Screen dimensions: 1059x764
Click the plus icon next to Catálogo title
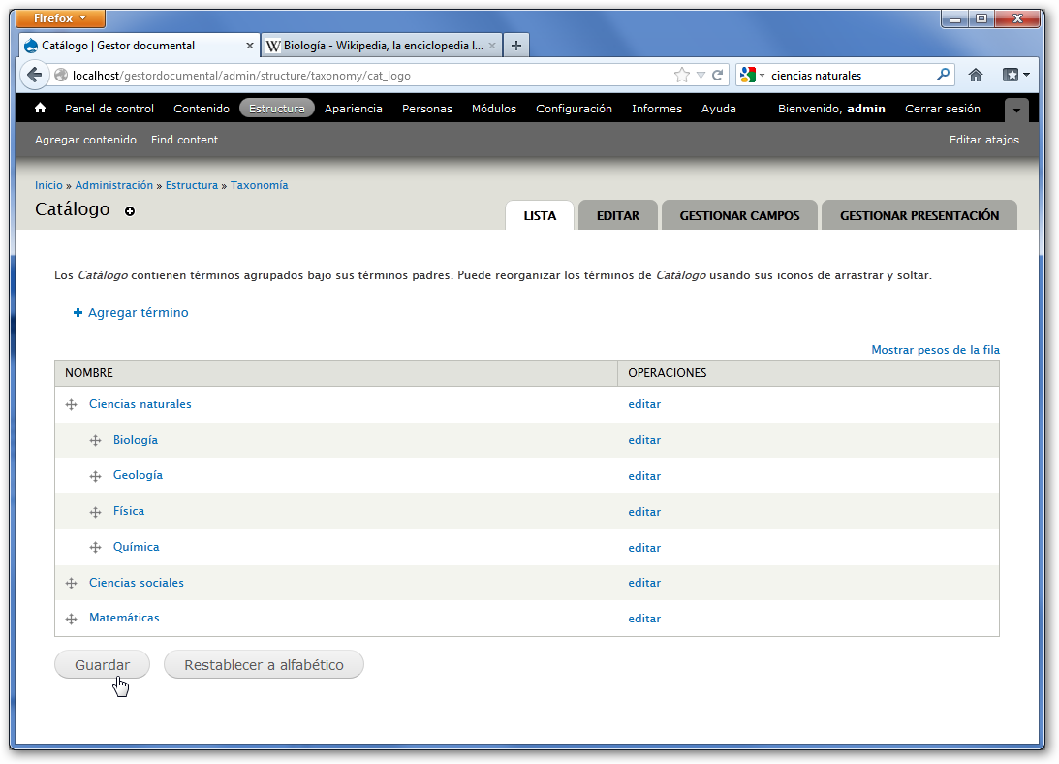click(130, 211)
